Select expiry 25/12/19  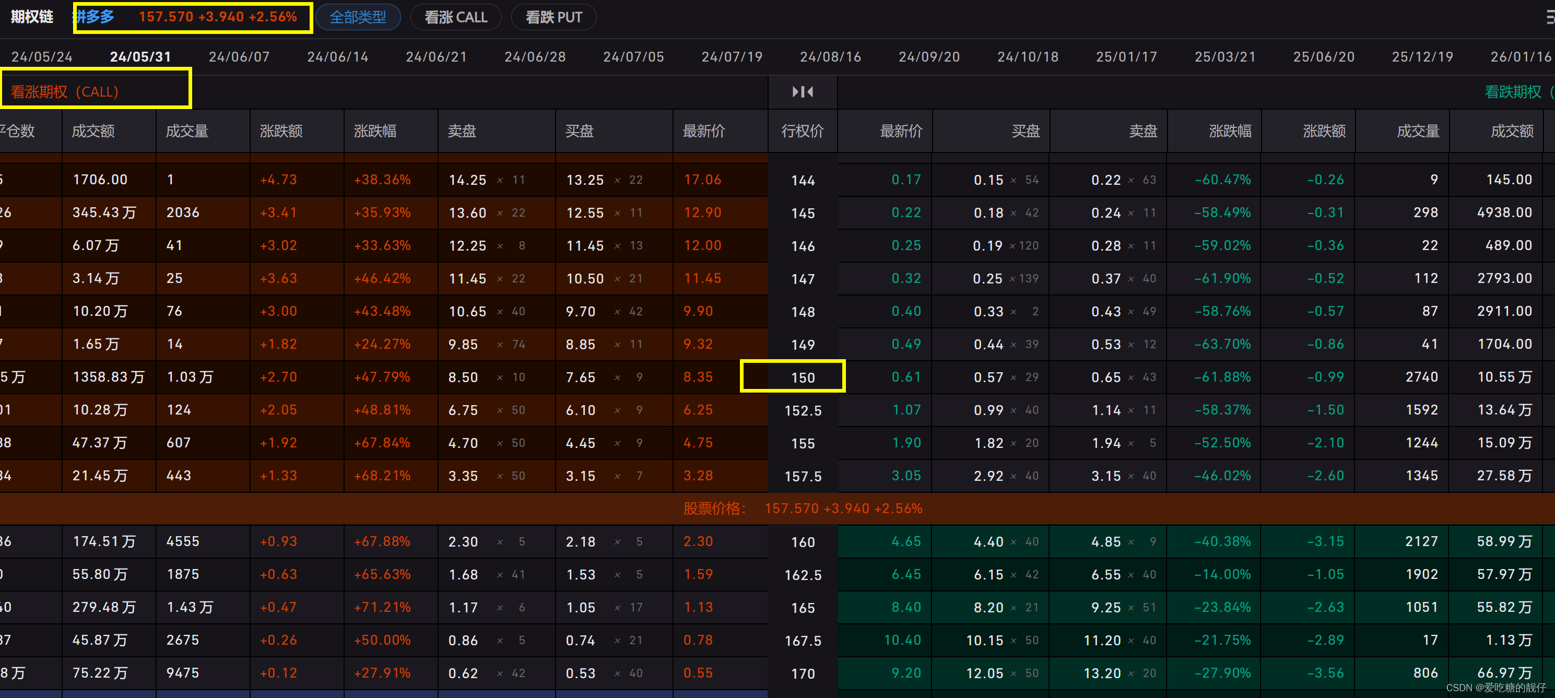click(x=1422, y=57)
